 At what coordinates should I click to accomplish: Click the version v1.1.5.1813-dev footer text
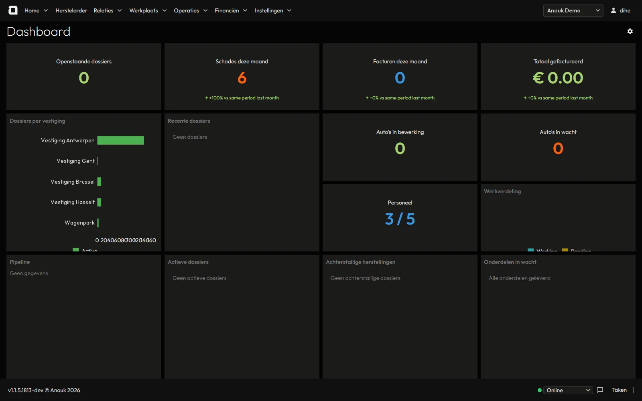tap(44, 390)
